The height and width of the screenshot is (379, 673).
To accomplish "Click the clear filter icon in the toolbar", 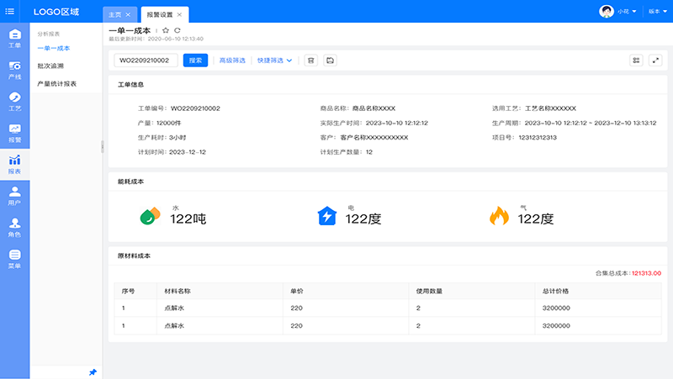I will (310, 61).
